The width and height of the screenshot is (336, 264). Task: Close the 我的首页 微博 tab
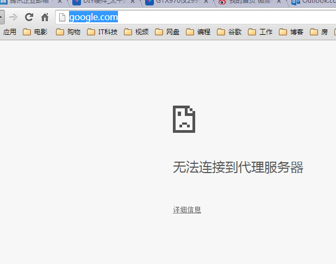[x=278, y=2]
